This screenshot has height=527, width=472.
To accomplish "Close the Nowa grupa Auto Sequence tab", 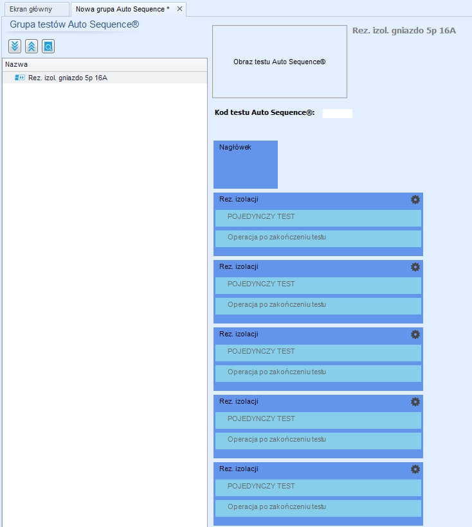I will click(180, 9).
